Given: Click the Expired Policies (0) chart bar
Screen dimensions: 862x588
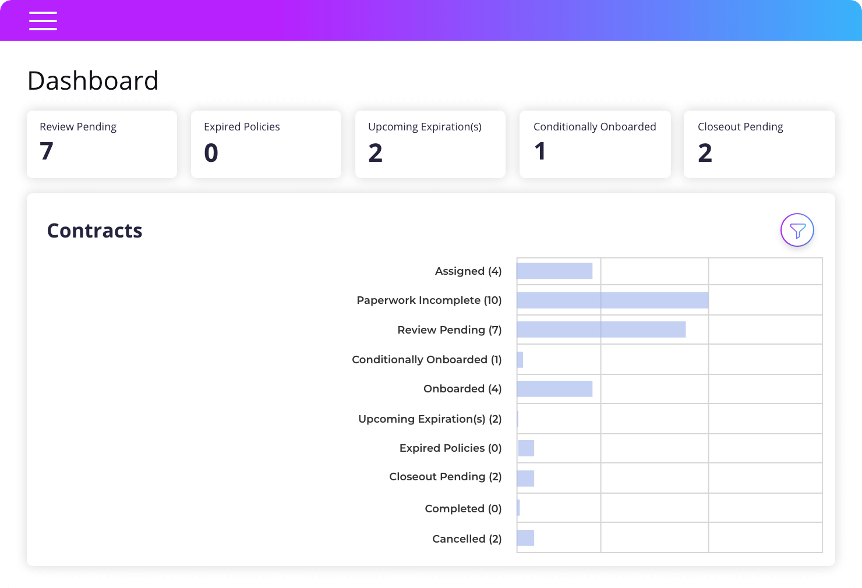Looking at the screenshot, I should [526, 448].
